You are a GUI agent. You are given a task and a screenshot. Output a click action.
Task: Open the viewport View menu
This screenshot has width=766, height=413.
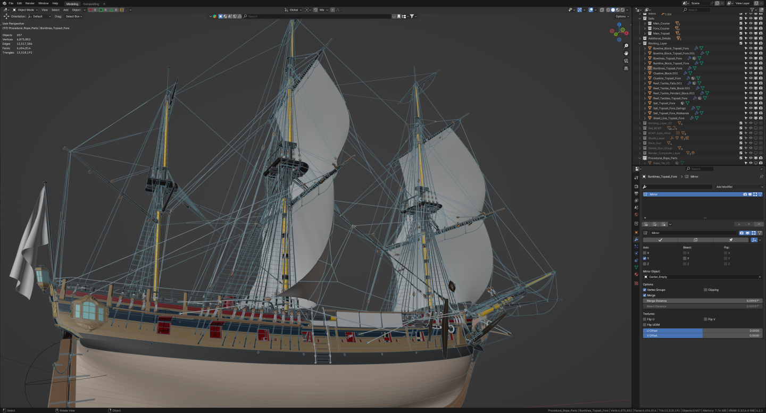click(45, 10)
